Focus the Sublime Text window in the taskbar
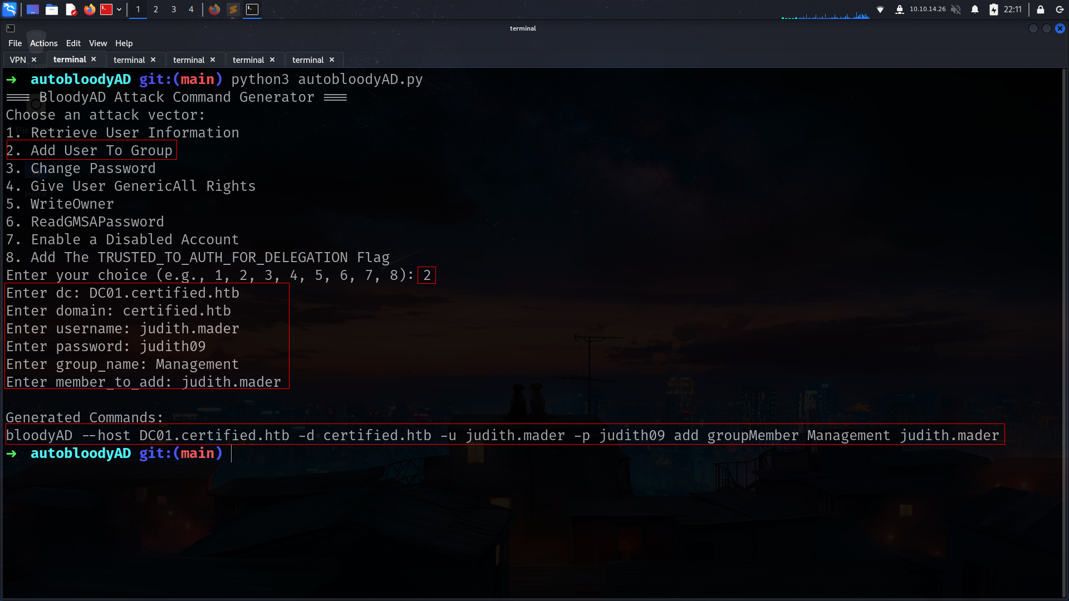The image size is (1069, 601). (233, 9)
